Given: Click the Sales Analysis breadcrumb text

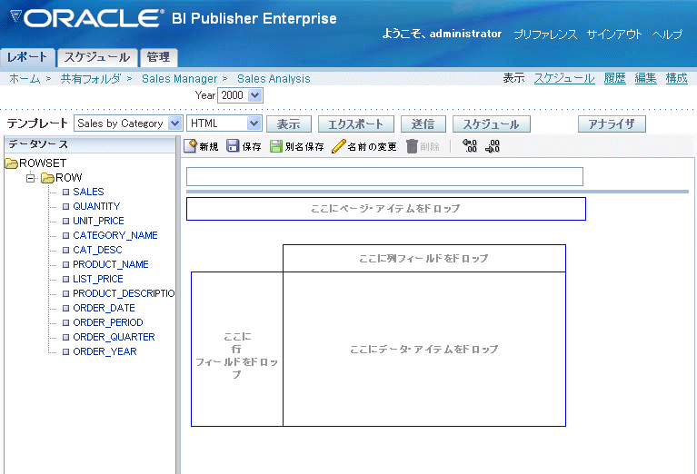Looking at the screenshot, I should click(x=274, y=79).
